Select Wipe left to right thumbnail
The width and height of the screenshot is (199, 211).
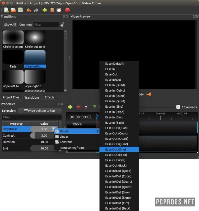pyautogui.click(x=13, y=77)
